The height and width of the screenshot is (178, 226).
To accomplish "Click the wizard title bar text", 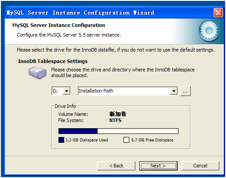I will point(80,13).
